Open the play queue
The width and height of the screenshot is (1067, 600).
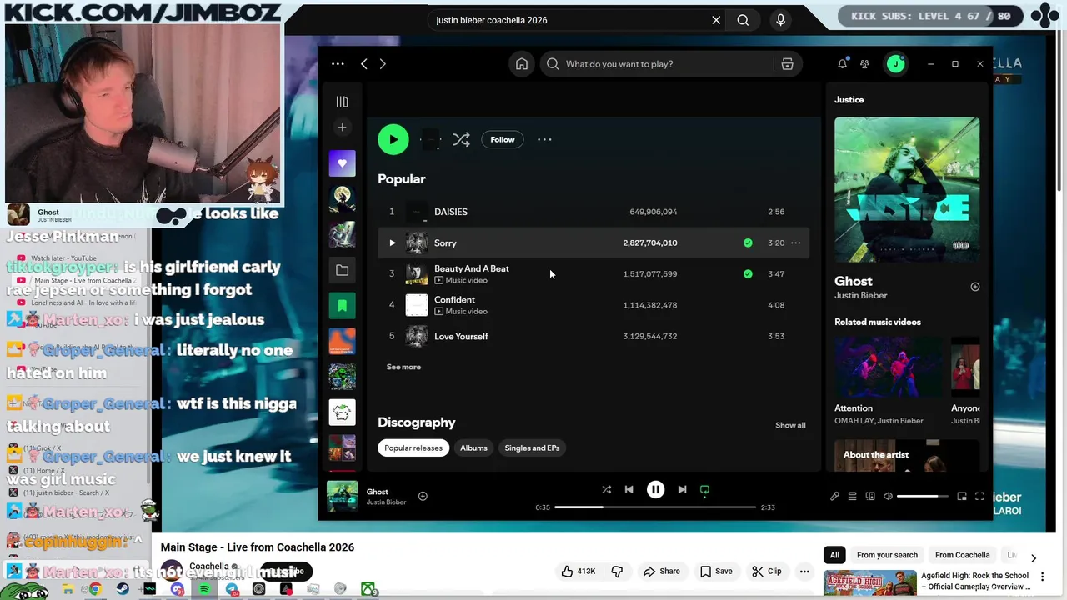pyautogui.click(x=852, y=496)
